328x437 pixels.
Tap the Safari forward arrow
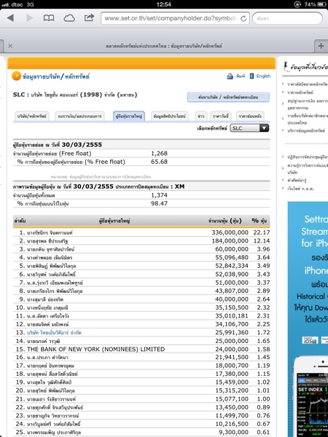30,18
